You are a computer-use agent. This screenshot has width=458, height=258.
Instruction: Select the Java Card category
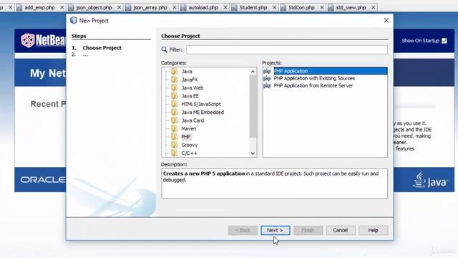click(x=193, y=120)
